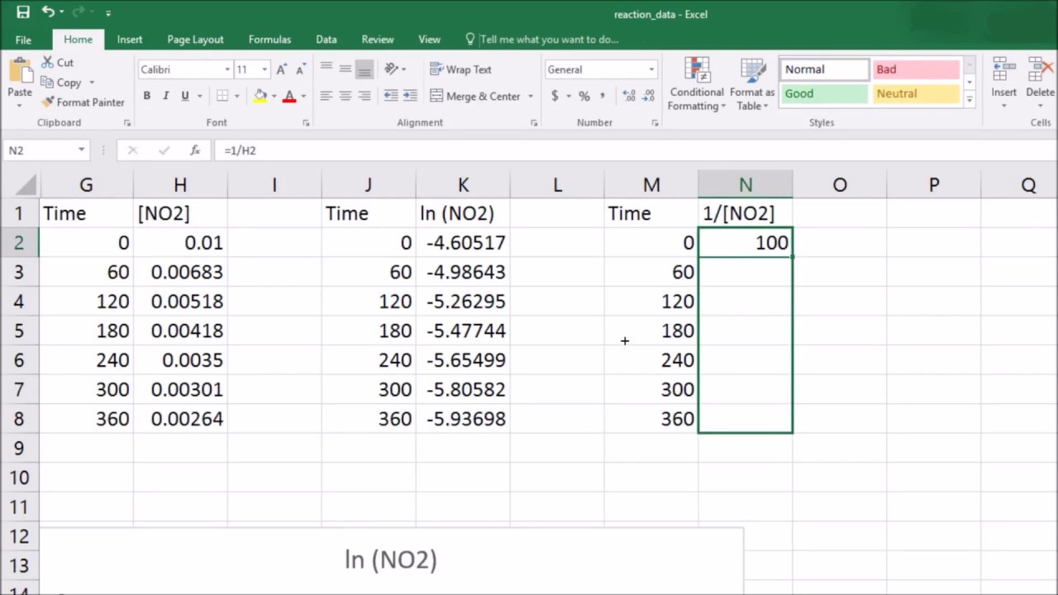This screenshot has height=595, width=1058.
Task: Open the number format dropdown
Action: pos(651,69)
